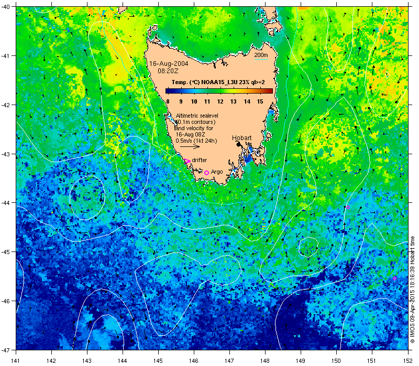Image resolution: width=419 pixels, height=366 pixels.
Task: Click the colorbar tick label 8
Action: 168,101
